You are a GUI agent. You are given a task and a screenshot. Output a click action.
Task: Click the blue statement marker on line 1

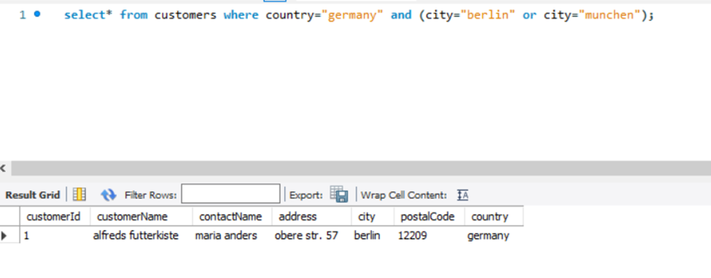[x=37, y=15]
